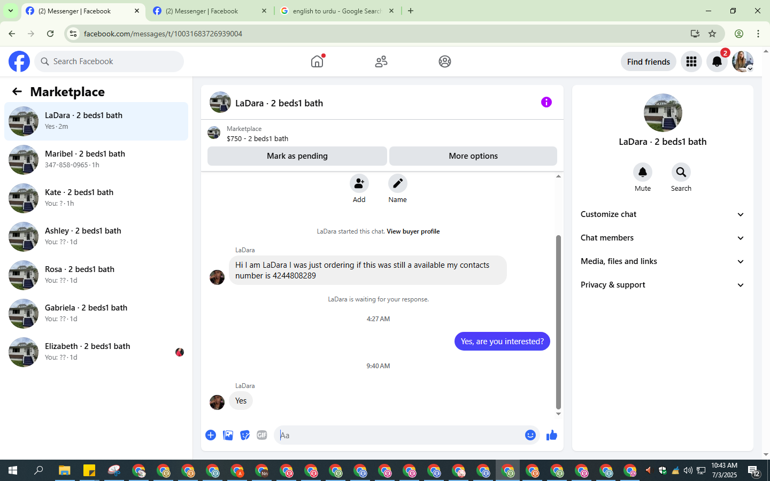Click the chat message scrollbar
The image size is (770, 481).
pyautogui.click(x=558, y=322)
